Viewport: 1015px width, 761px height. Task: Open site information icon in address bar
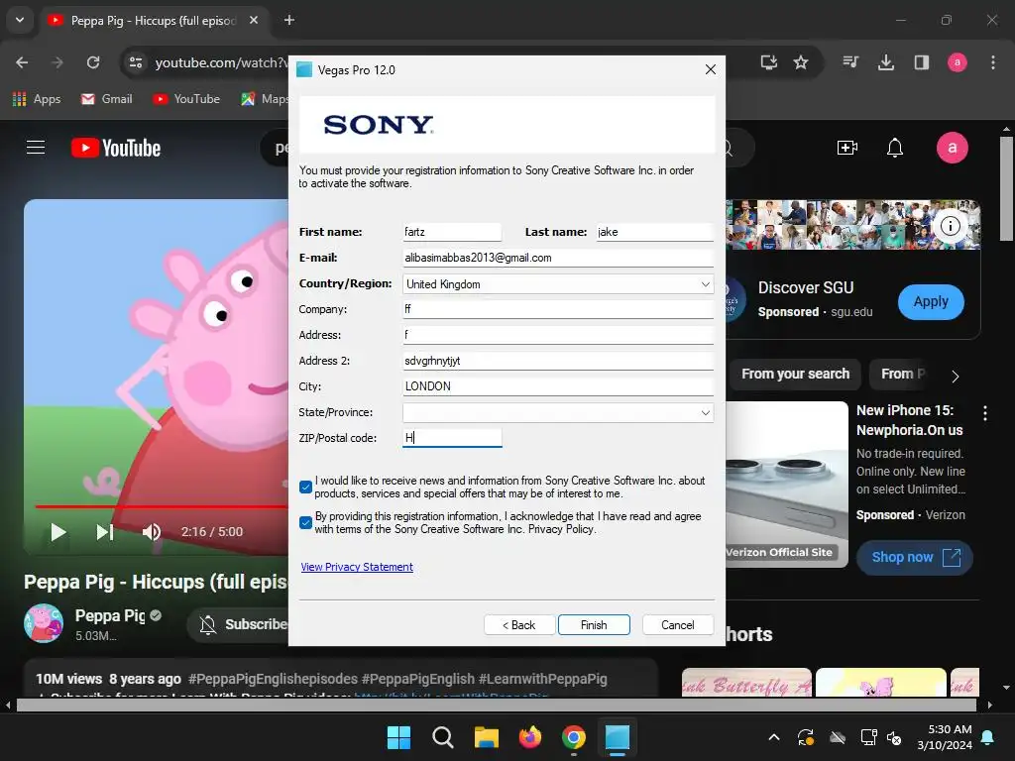[x=136, y=62]
